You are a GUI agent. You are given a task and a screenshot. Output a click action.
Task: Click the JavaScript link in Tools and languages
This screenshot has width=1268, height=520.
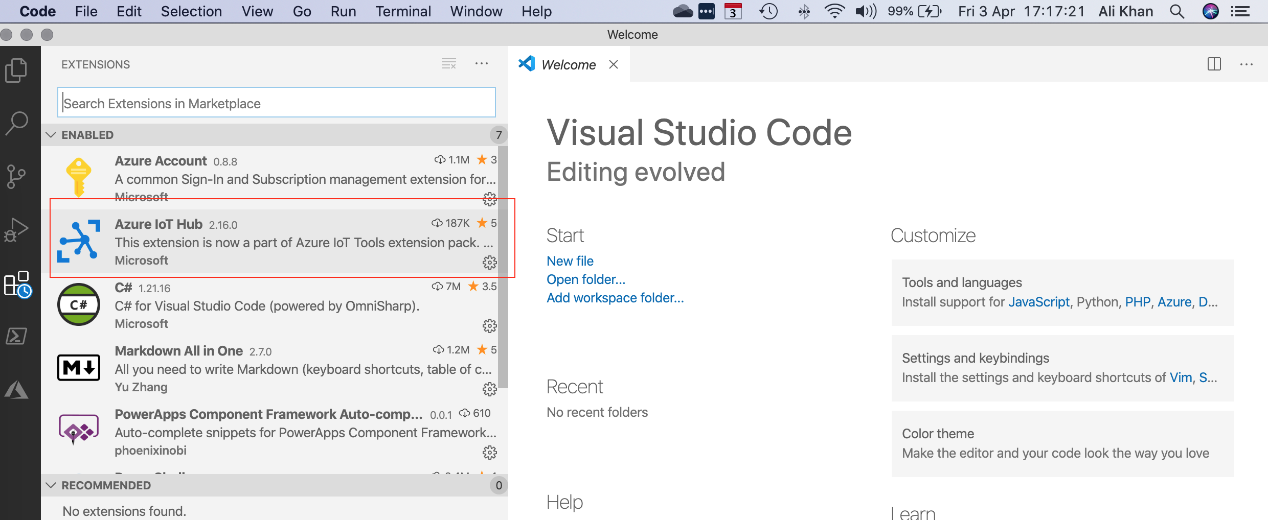(x=1039, y=302)
